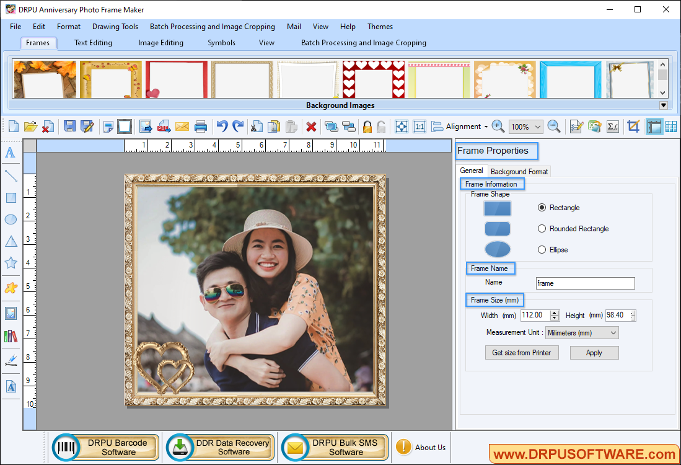Select the Rectangle frame shape option
The width and height of the screenshot is (681, 465).
(x=542, y=208)
